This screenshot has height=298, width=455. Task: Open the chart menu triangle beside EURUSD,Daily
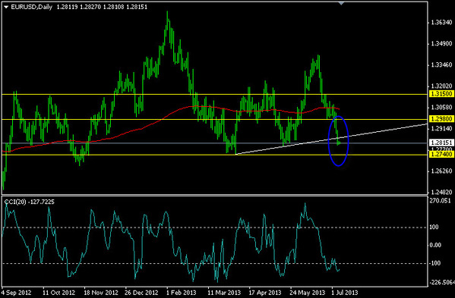tap(6, 8)
